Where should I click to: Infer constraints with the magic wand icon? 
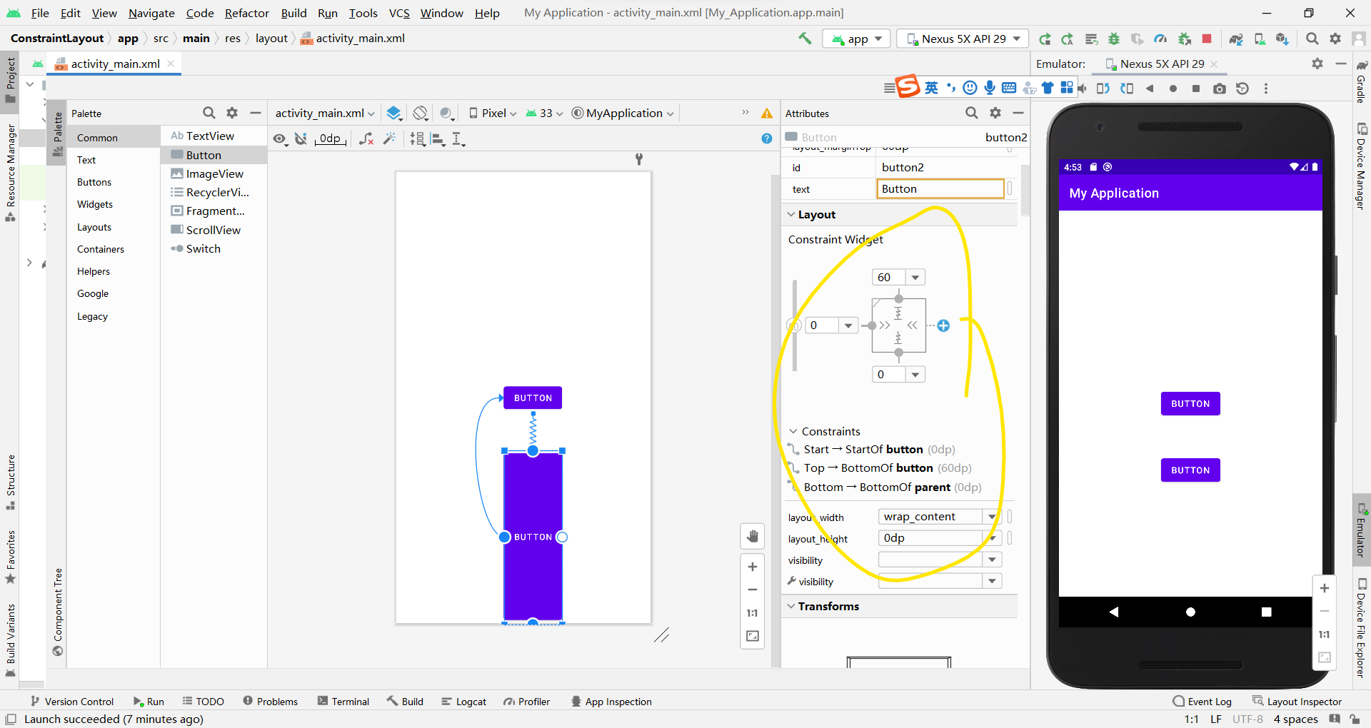tap(390, 138)
